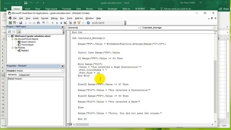Open the VBA editor Help menu
The image size is (231, 130).
[x=99, y=18]
